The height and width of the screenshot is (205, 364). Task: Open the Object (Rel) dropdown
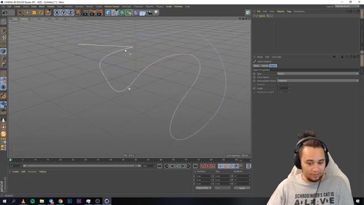tap(204, 188)
